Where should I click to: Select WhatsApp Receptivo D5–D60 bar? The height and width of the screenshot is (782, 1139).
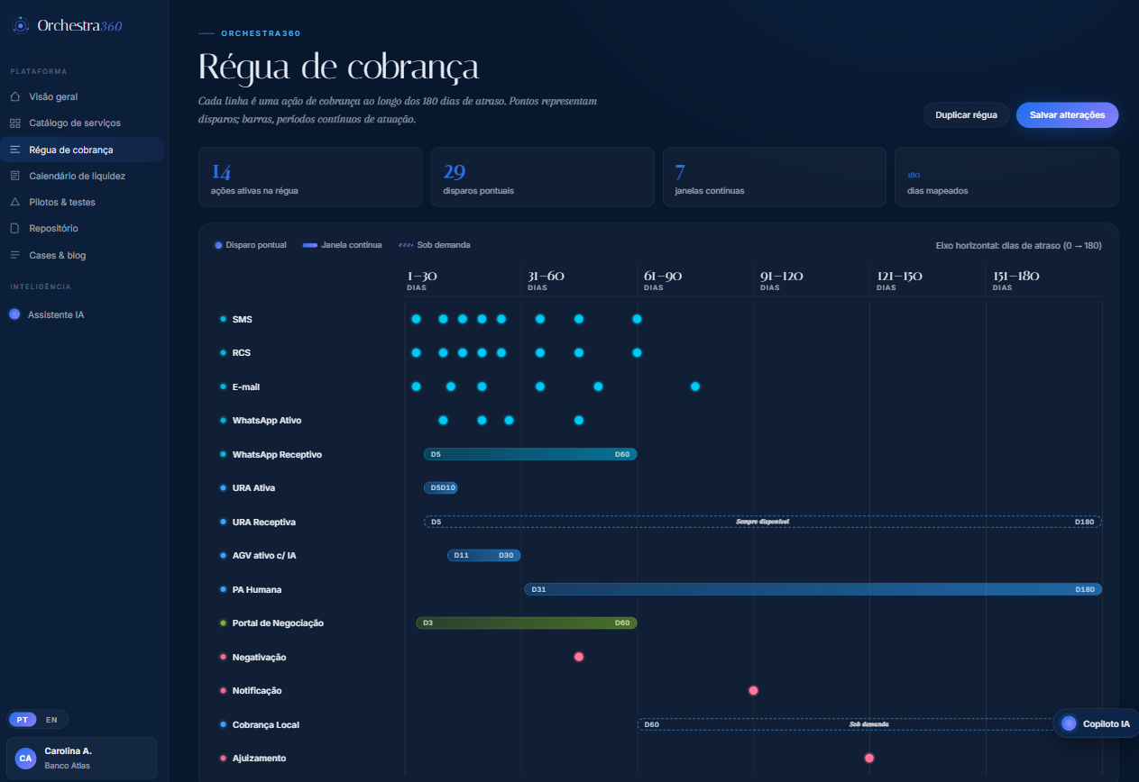(x=530, y=454)
